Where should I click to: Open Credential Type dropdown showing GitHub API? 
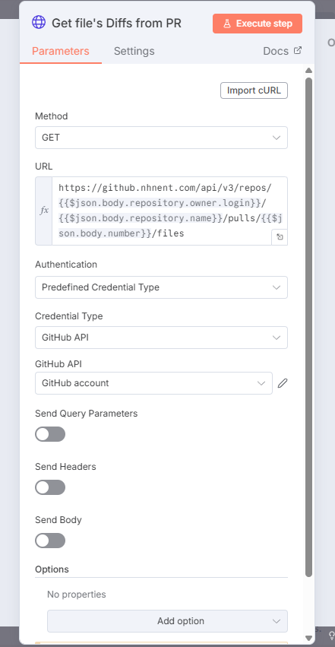point(161,338)
